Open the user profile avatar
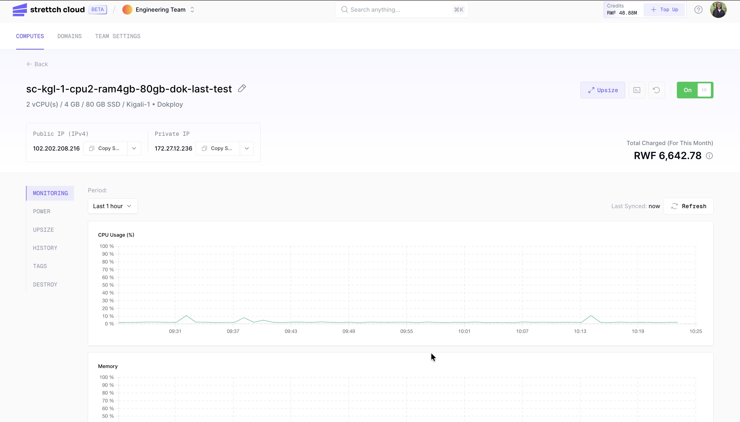The width and height of the screenshot is (740, 422). 718,10
